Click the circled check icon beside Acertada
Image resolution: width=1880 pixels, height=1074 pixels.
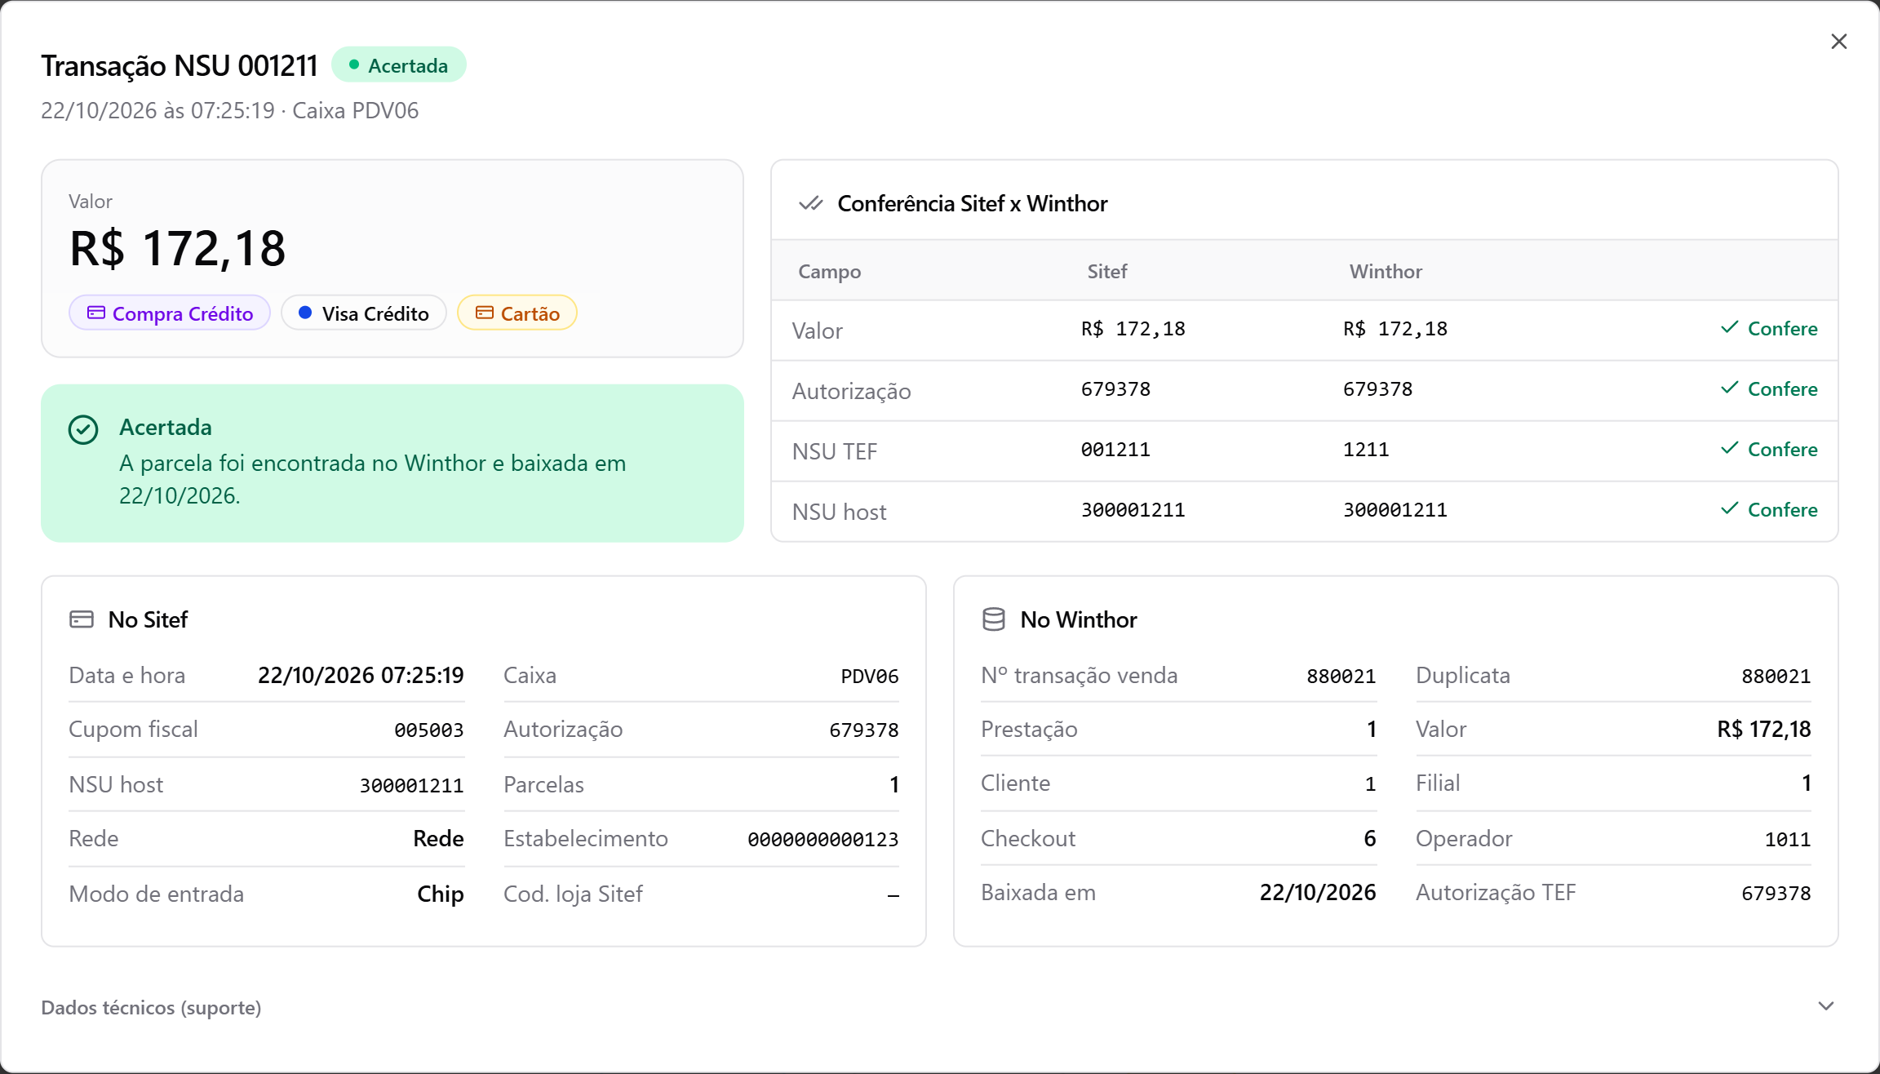(83, 429)
